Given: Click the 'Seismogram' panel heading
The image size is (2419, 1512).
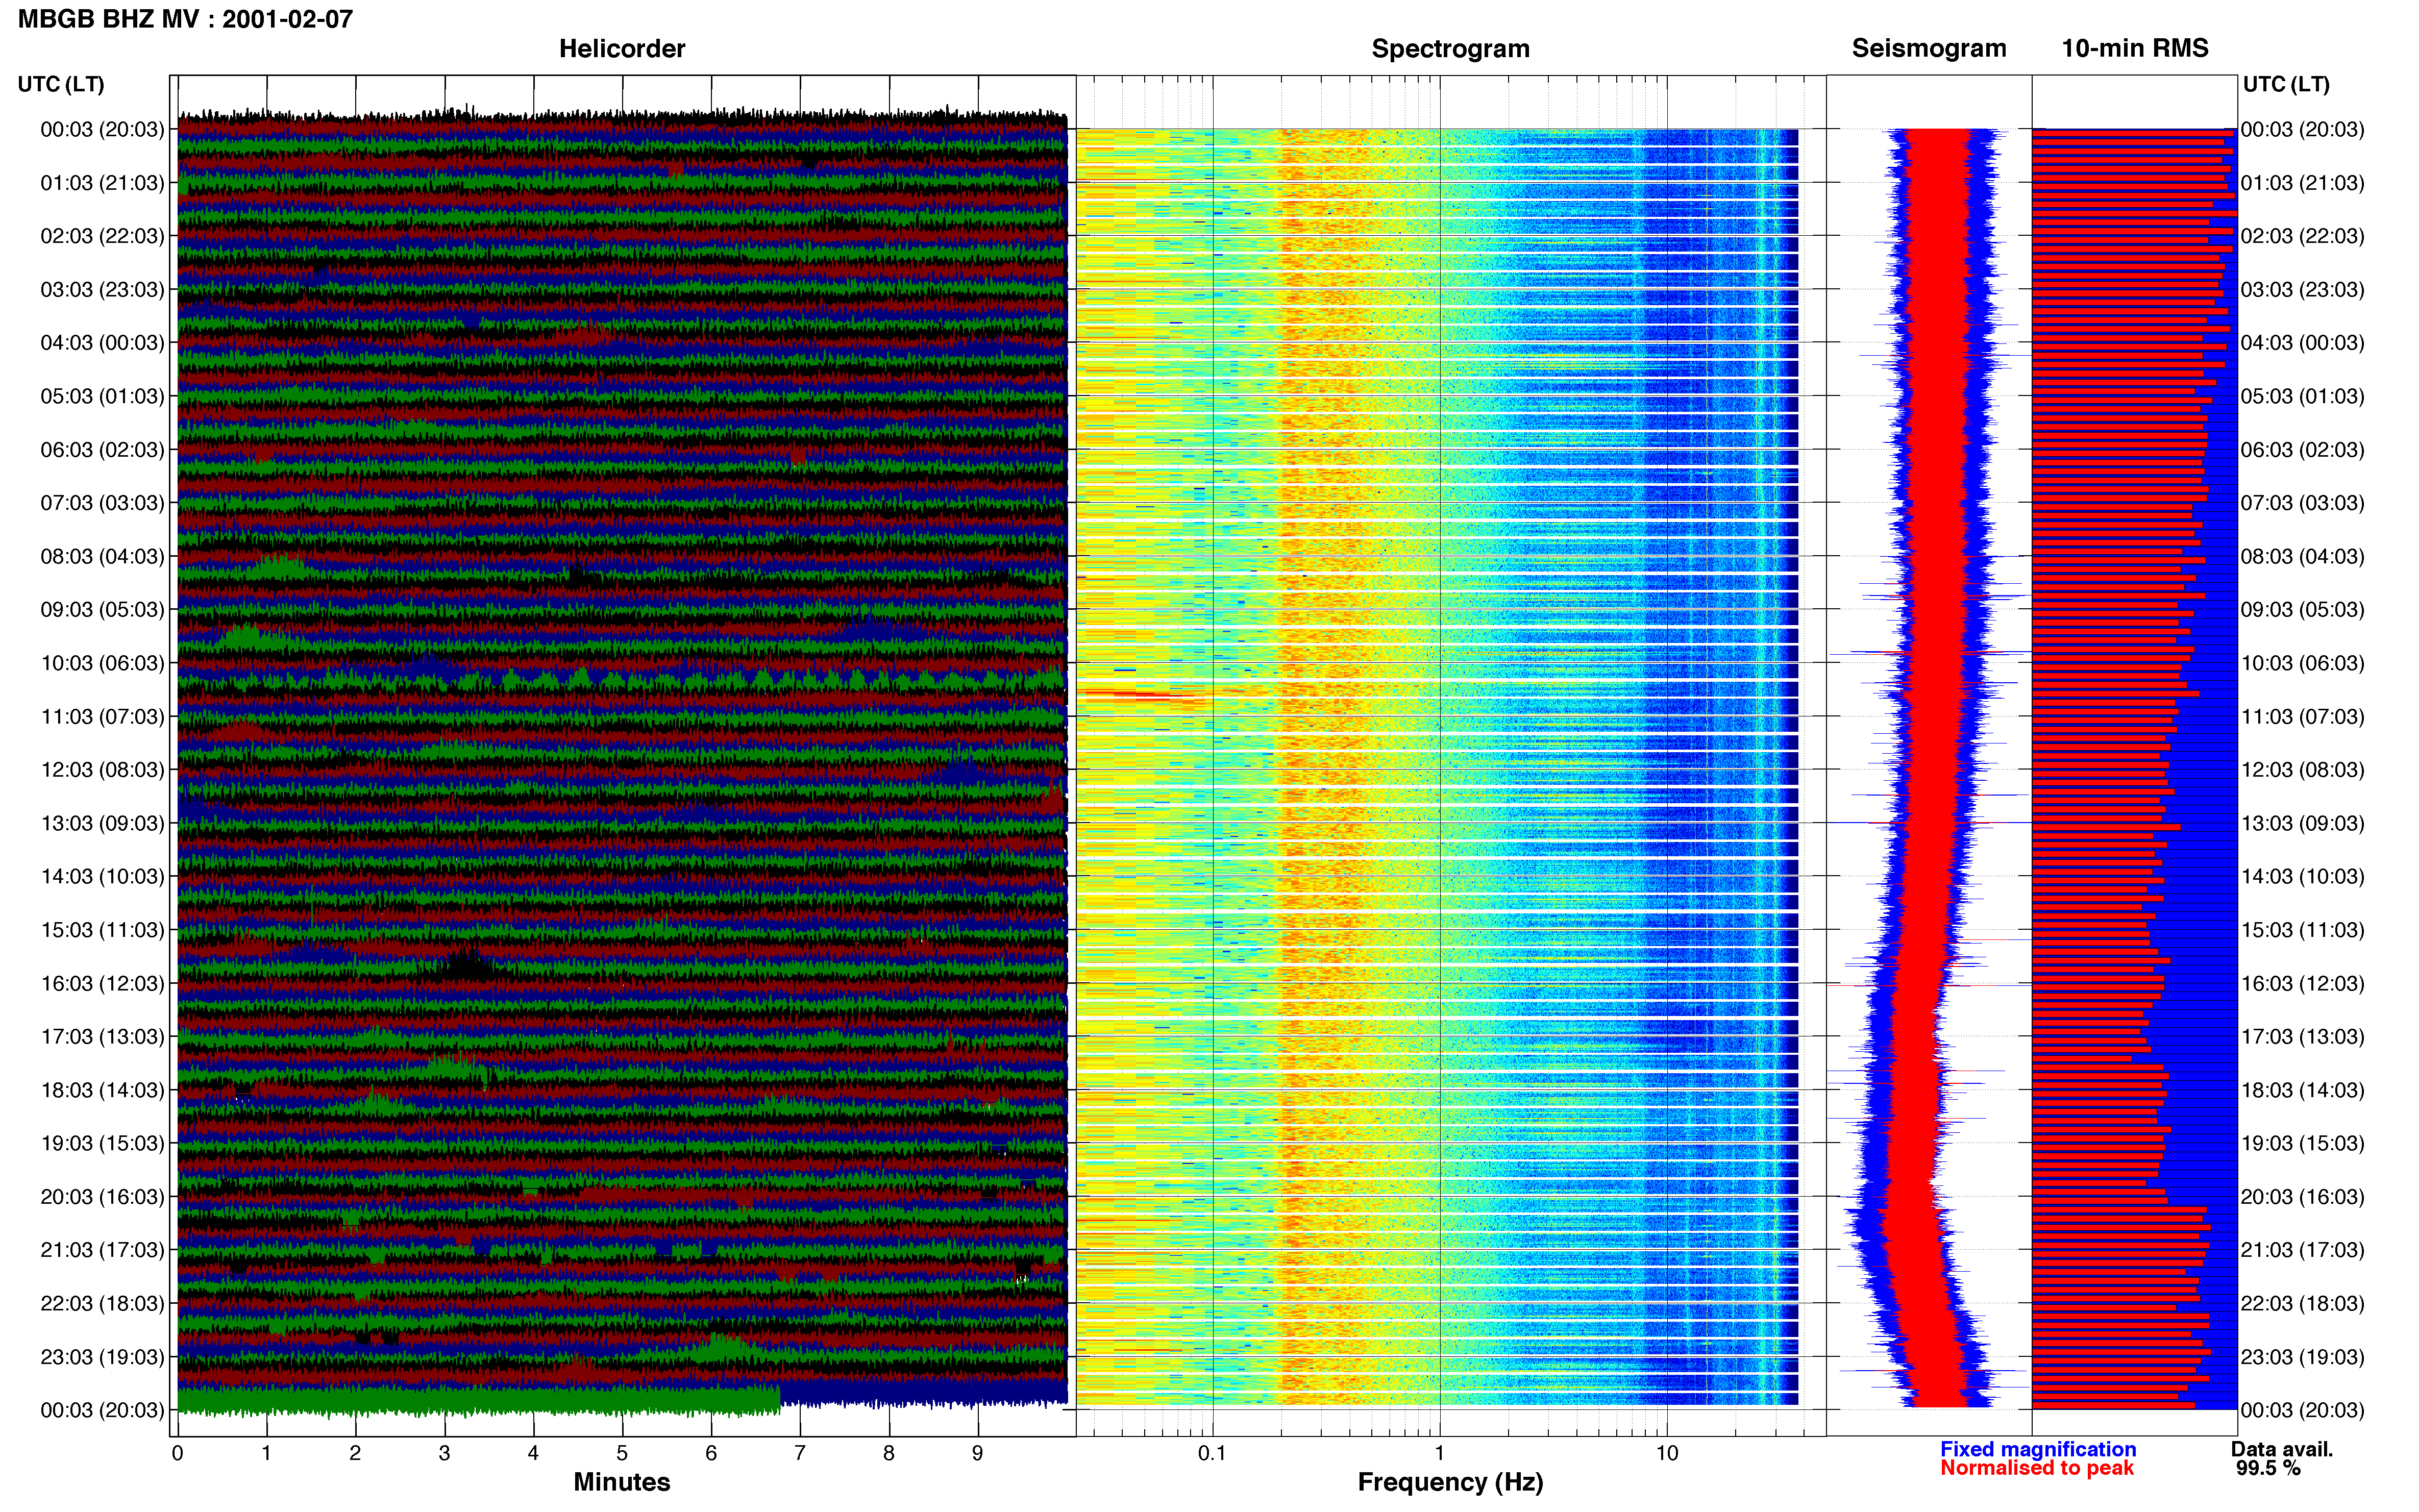Looking at the screenshot, I should [x=1929, y=48].
